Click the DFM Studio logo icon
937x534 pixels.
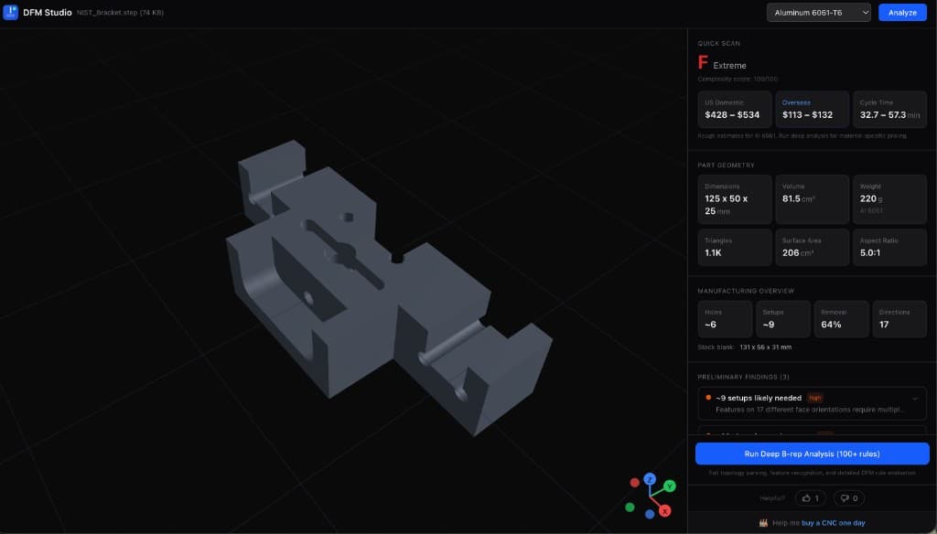(x=13, y=12)
